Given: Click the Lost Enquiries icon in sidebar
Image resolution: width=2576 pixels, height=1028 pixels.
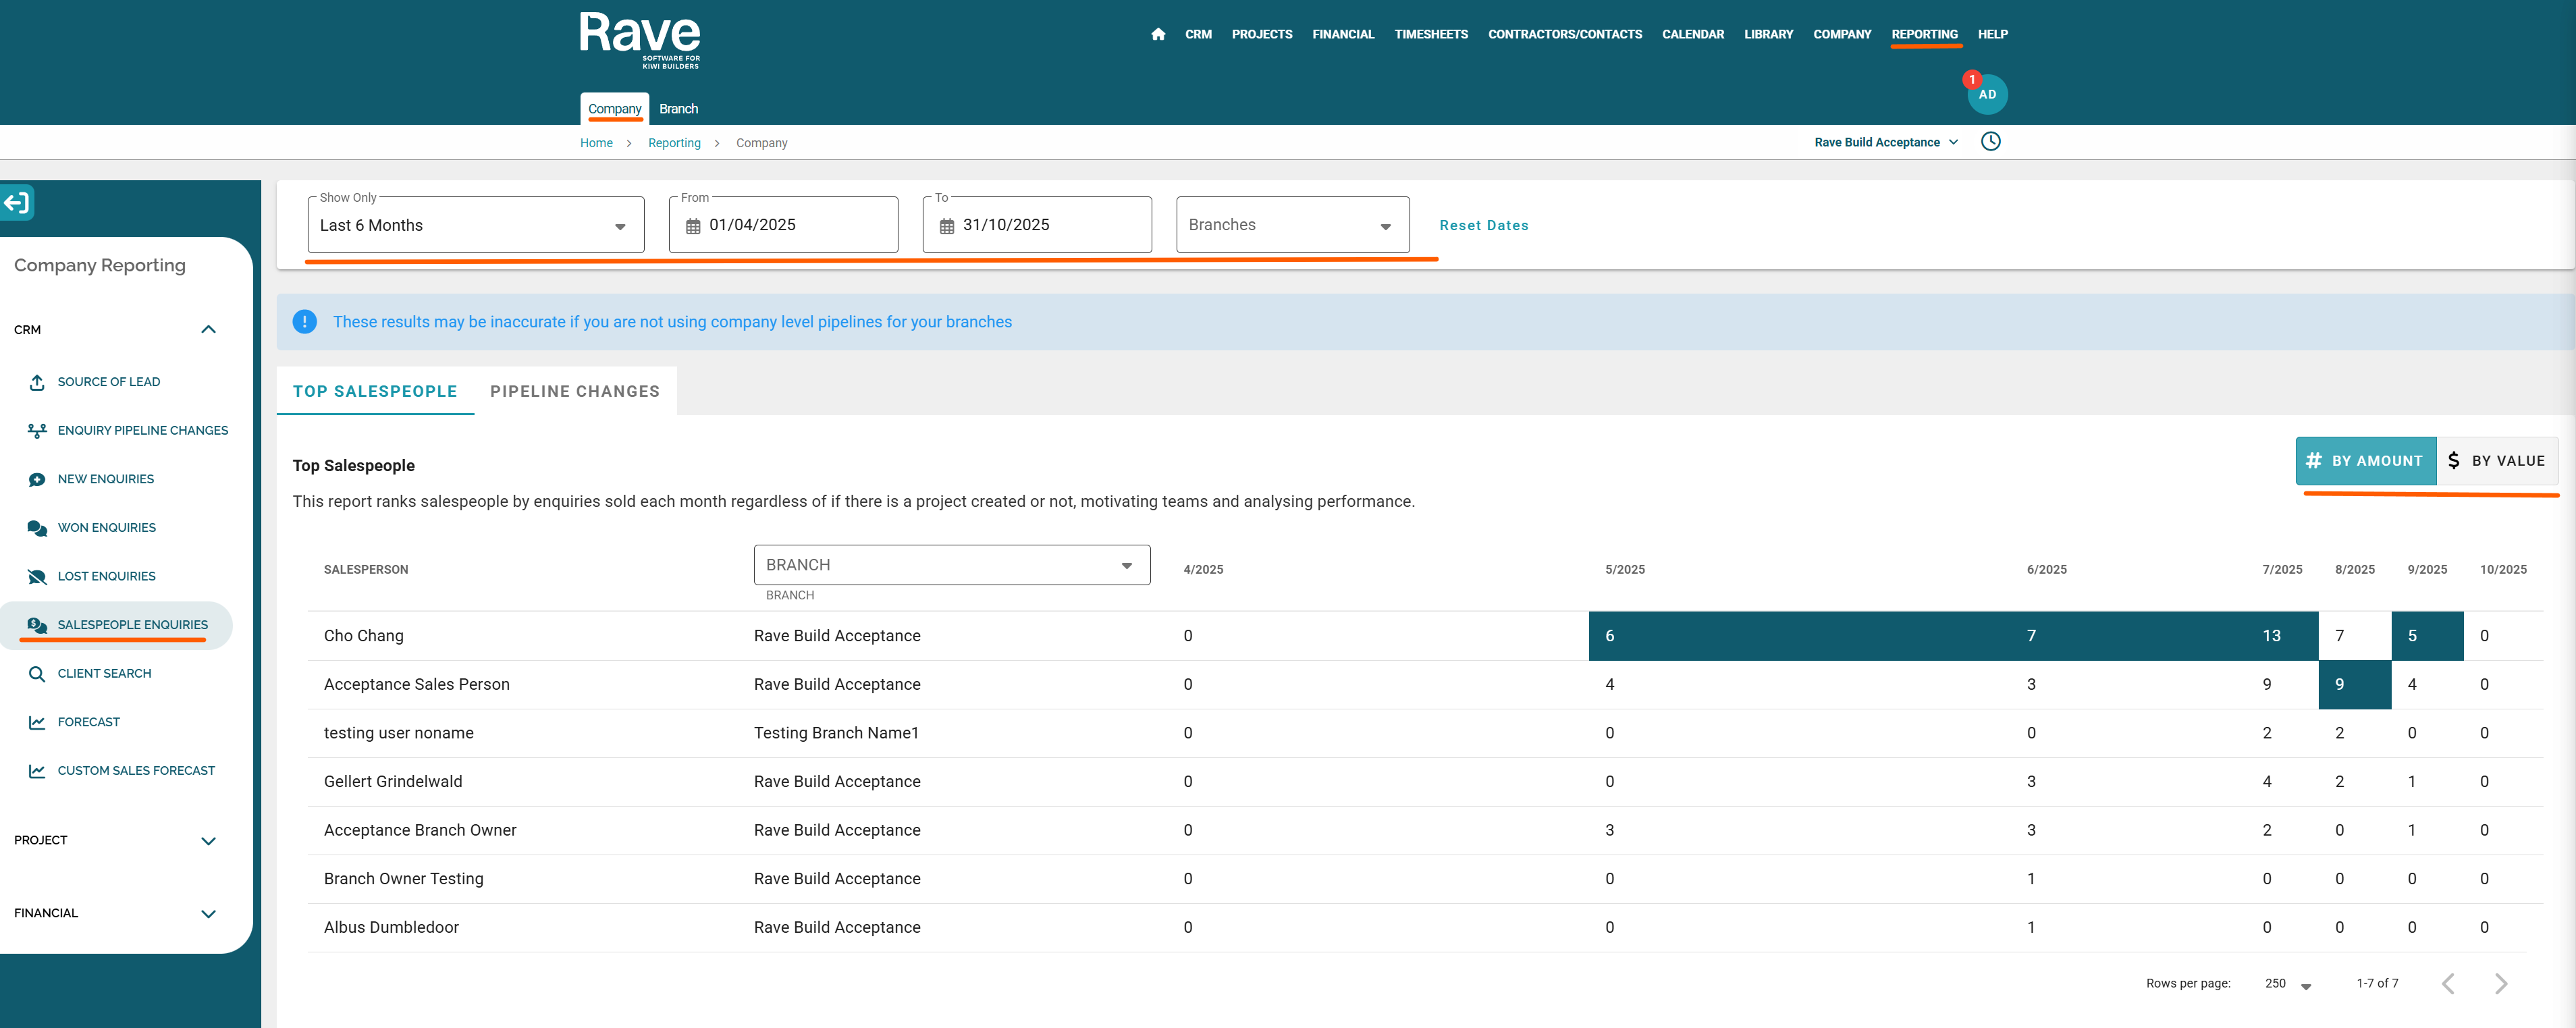Looking at the screenshot, I should point(37,577).
